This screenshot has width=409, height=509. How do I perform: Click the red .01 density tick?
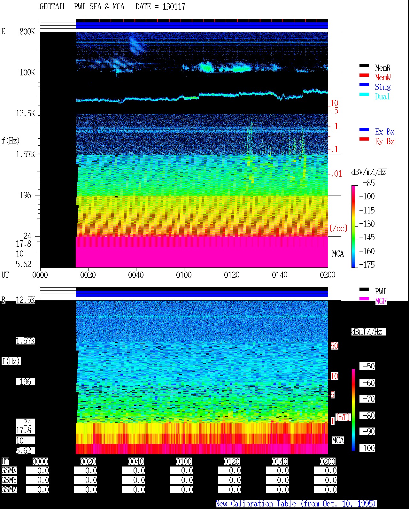coord(336,174)
